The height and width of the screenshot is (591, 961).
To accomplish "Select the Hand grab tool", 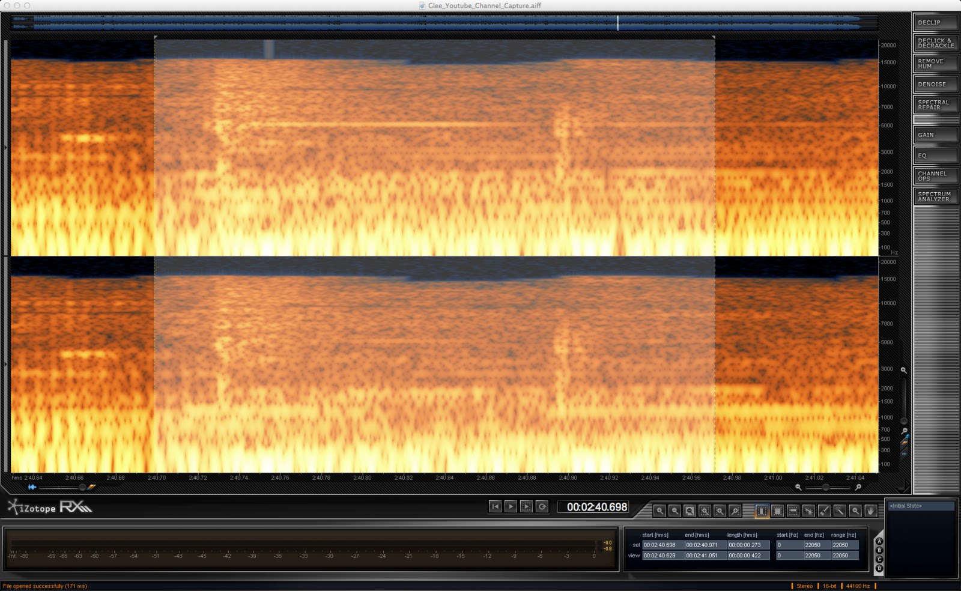I will (x=870, y=511).
